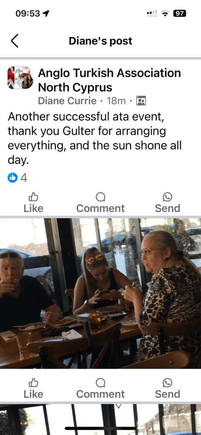The width and height of the screenshot is (201, 435).
Task: Open Anglo Turkish Association North Cyprus group
Action: pos(109,80)
